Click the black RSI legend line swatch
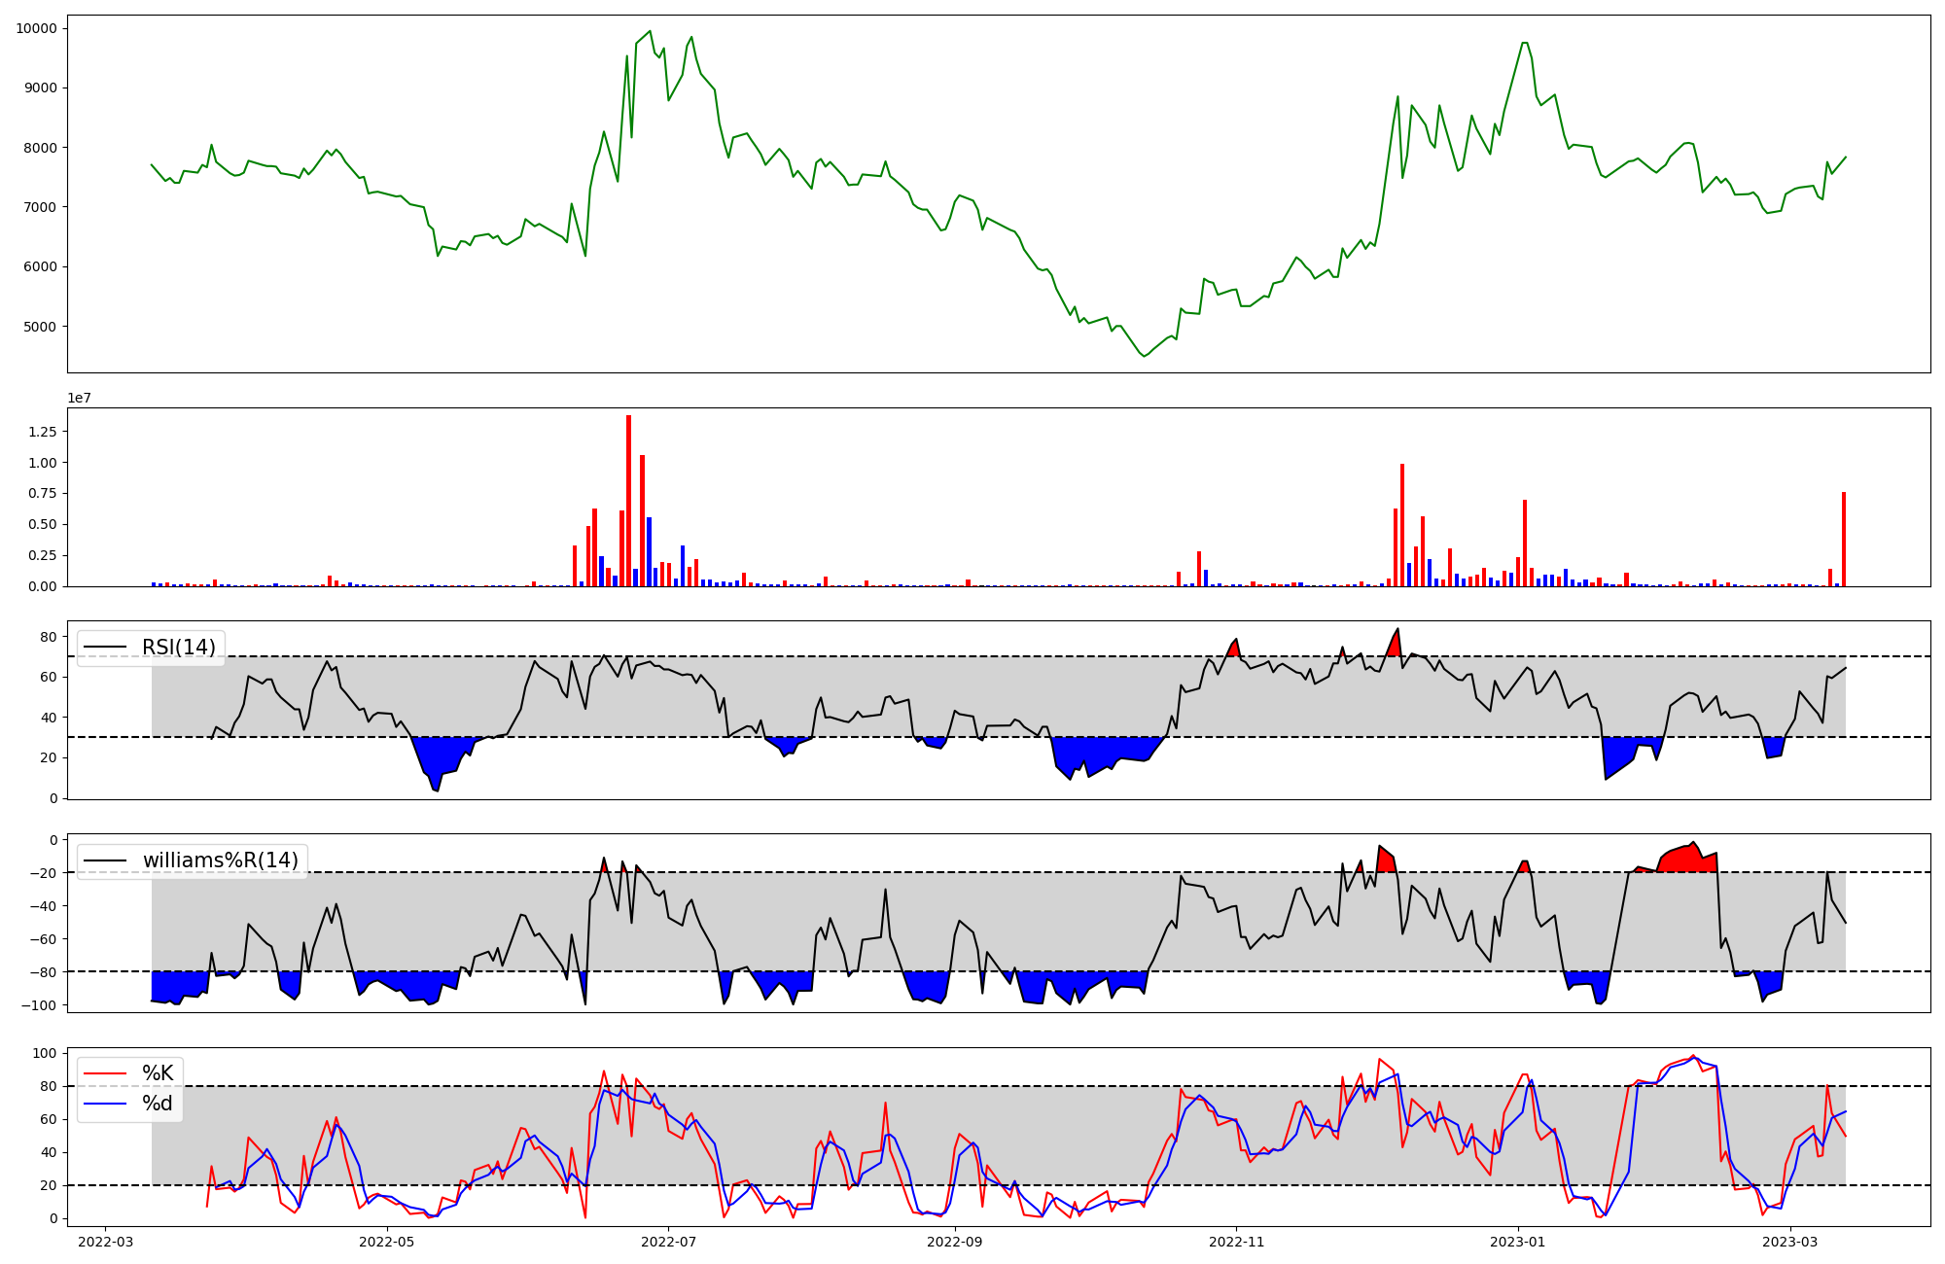The image size is (1945, 1264). pos(105,648)
